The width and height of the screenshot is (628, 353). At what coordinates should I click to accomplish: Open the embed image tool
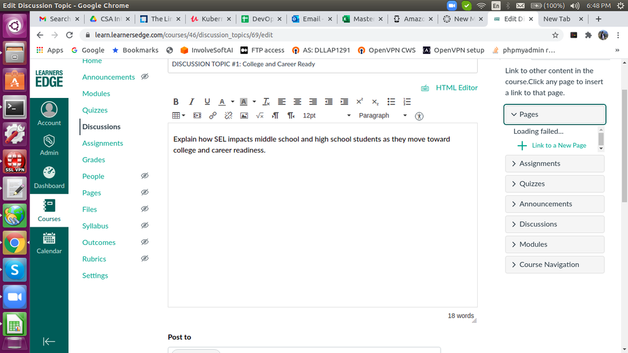[x=244, y=116]
